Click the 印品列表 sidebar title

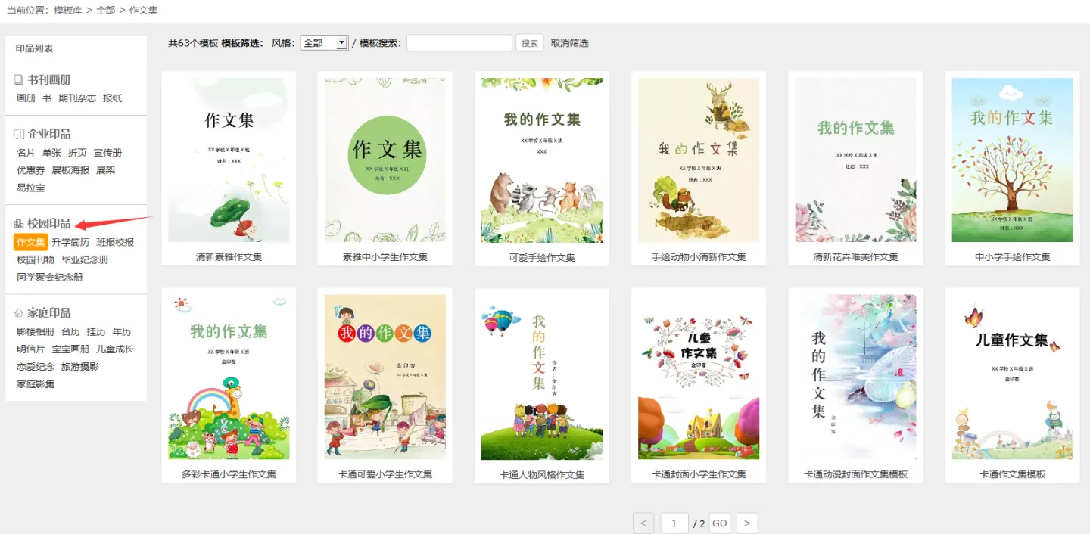pos(34,48)
